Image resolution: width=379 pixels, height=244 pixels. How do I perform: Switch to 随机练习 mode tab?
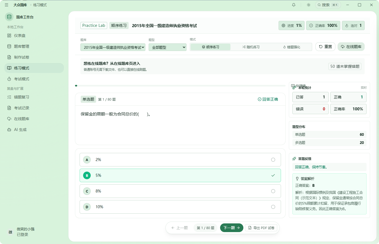tap(251, 47)
